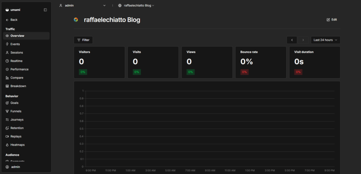The height and width of the screenshot is (174, 361).
Task: Click the Filter button
Action: pyautogui.click(x=83, y=40)
